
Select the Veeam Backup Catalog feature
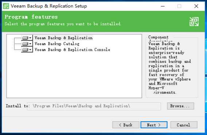(x=57, y=44)
